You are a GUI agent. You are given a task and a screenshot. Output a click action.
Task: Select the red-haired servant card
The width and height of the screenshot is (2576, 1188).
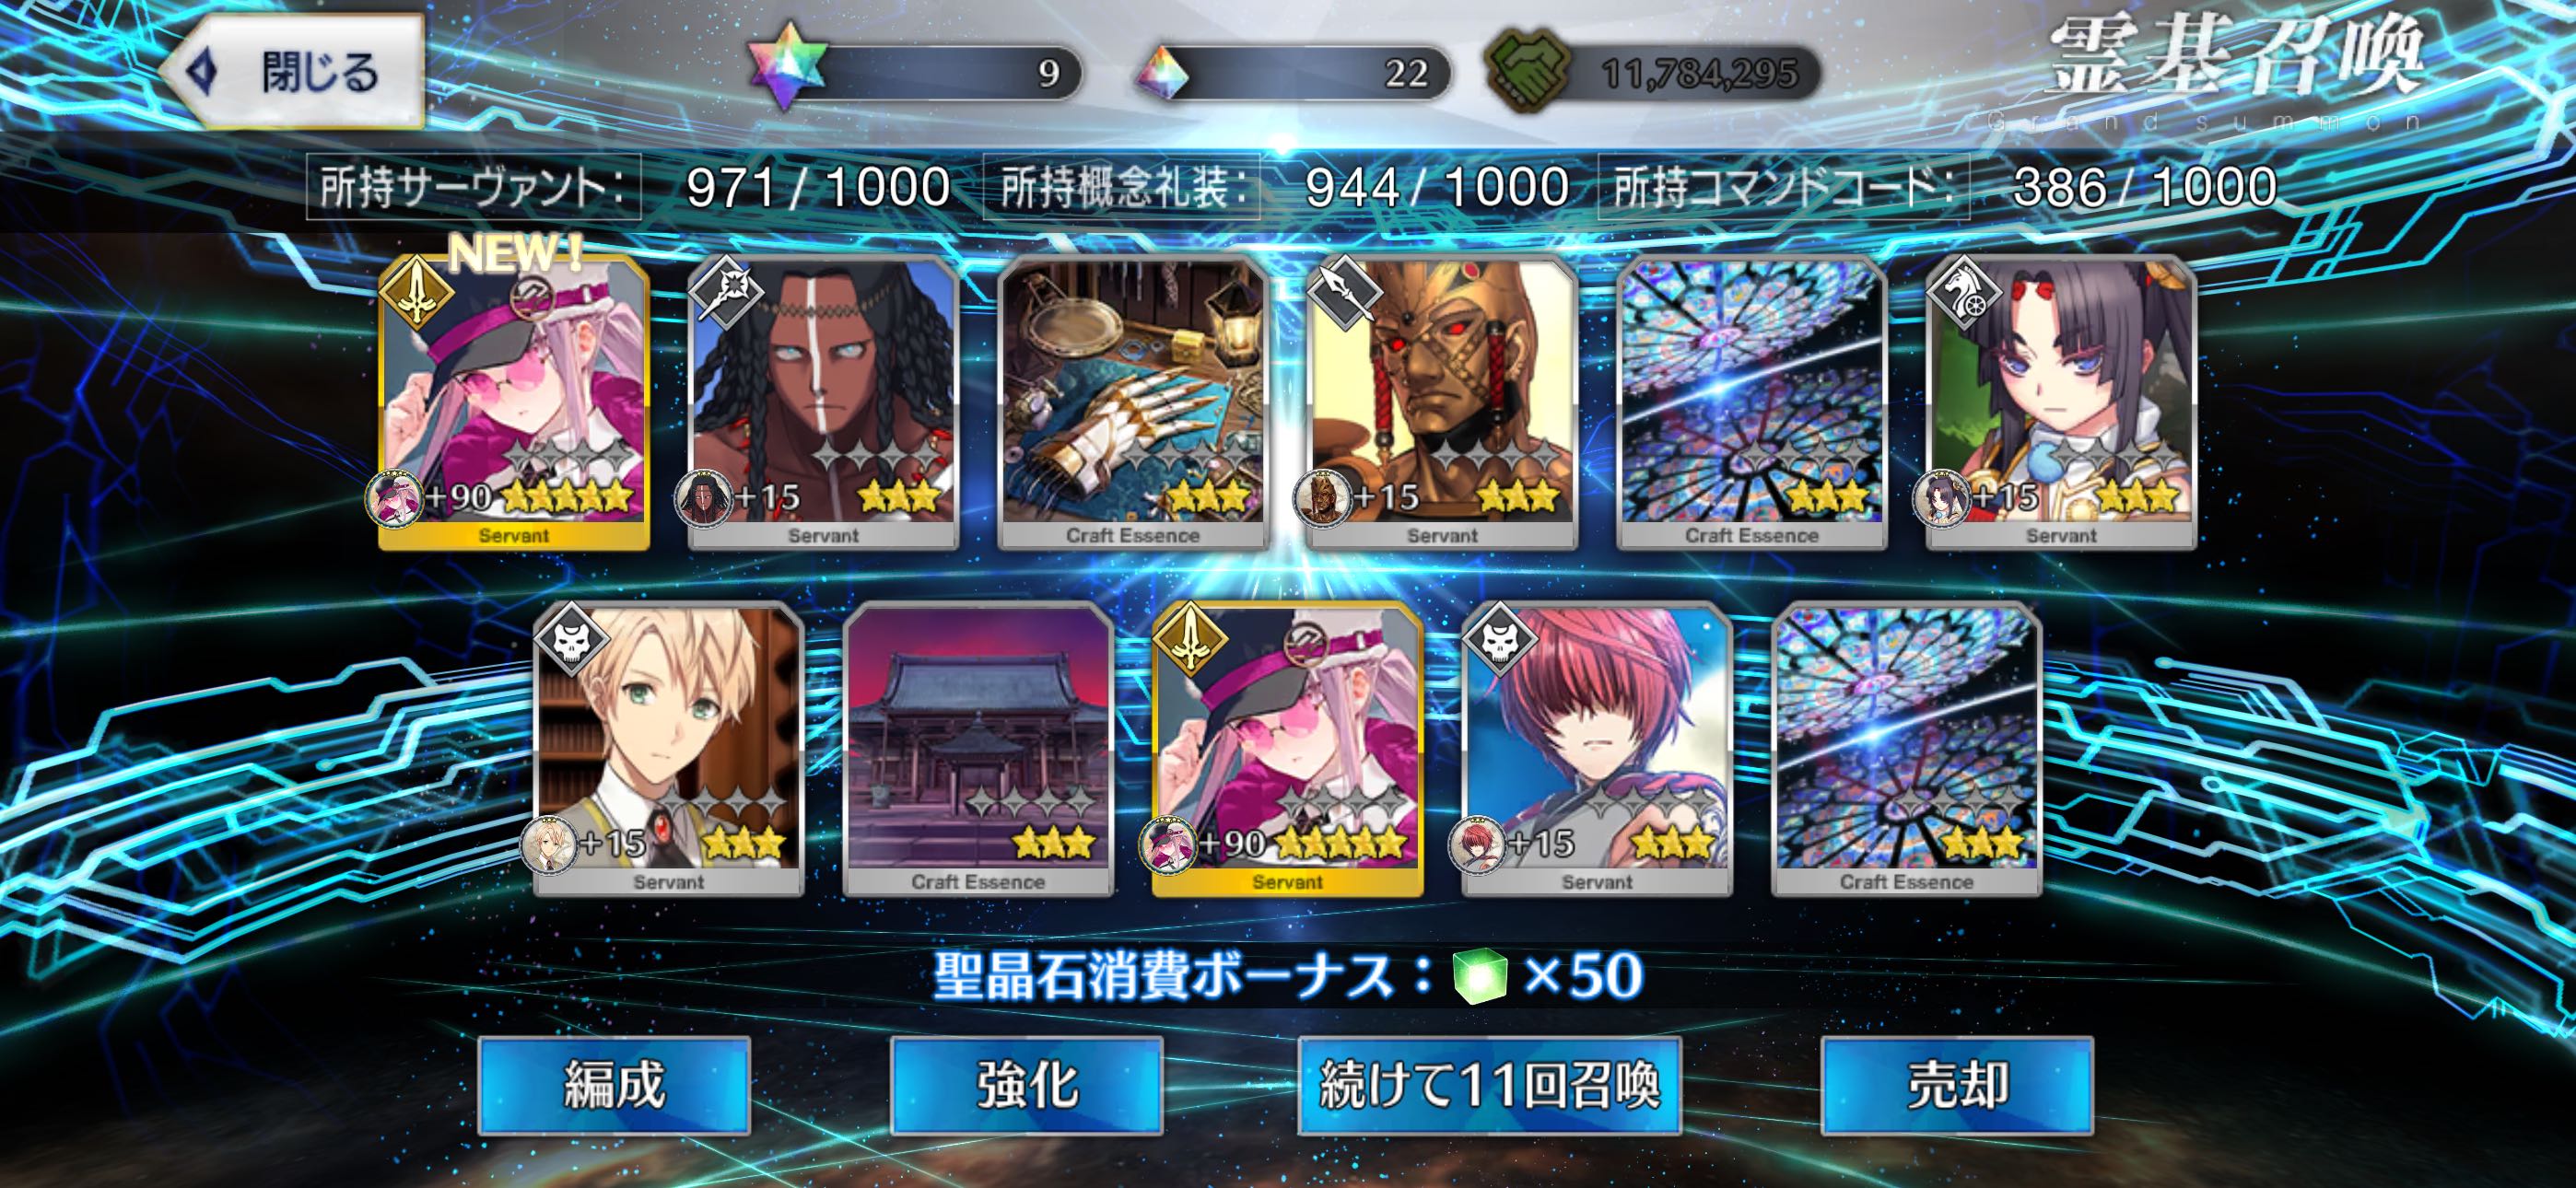[1597, 749]
